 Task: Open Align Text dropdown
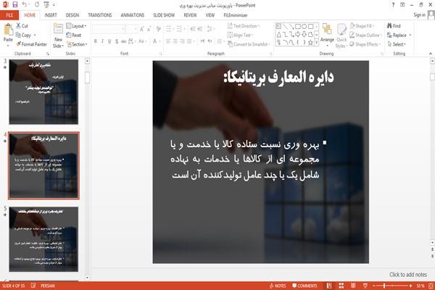240,35
